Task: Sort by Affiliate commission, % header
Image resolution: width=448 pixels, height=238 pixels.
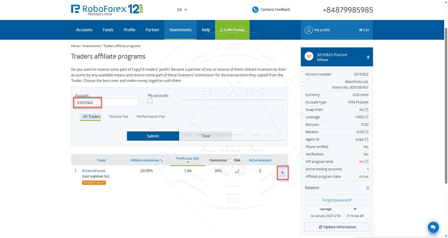Action: coord(146,160)
